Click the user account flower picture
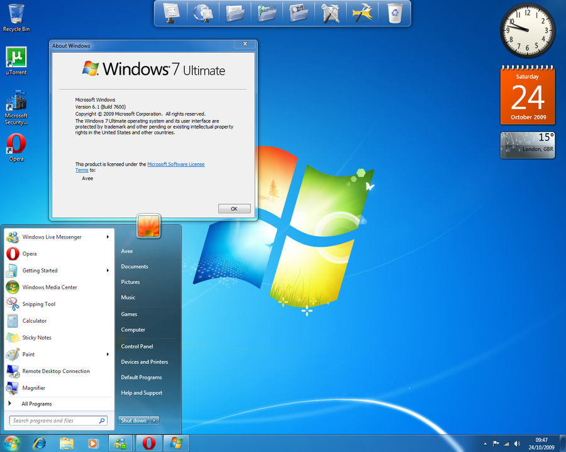The width and height of the screenshot is (566, 452). (148, 226)
